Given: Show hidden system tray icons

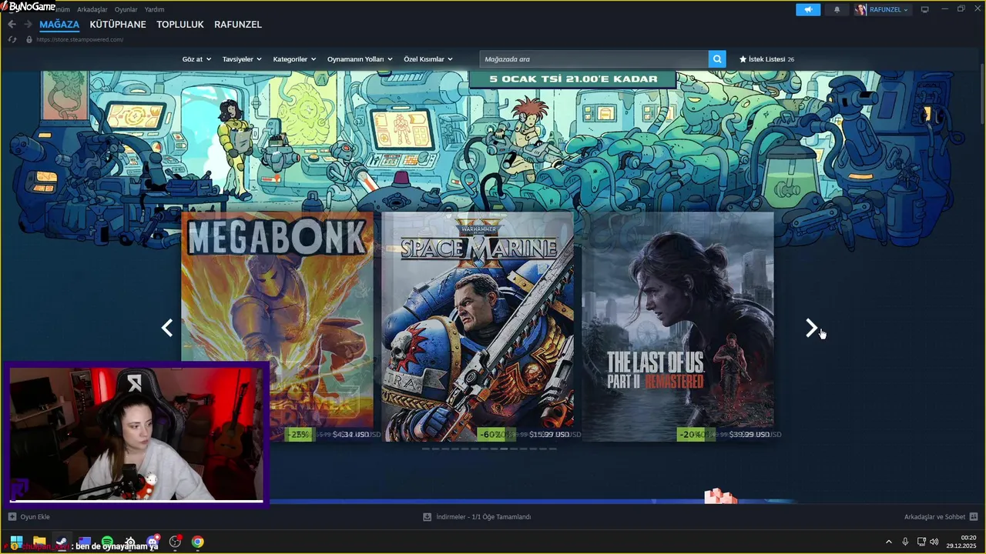Looking at the screenshot, I should click(x=888, y=542).
